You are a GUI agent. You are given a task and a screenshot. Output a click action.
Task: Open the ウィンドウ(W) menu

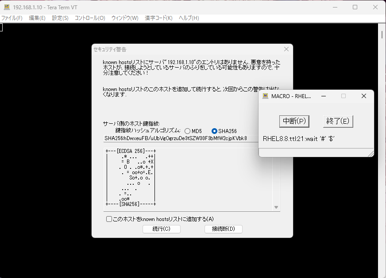tap(125, 18)
